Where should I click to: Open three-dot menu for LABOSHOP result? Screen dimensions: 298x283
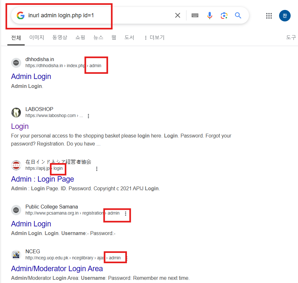[88, 116]
